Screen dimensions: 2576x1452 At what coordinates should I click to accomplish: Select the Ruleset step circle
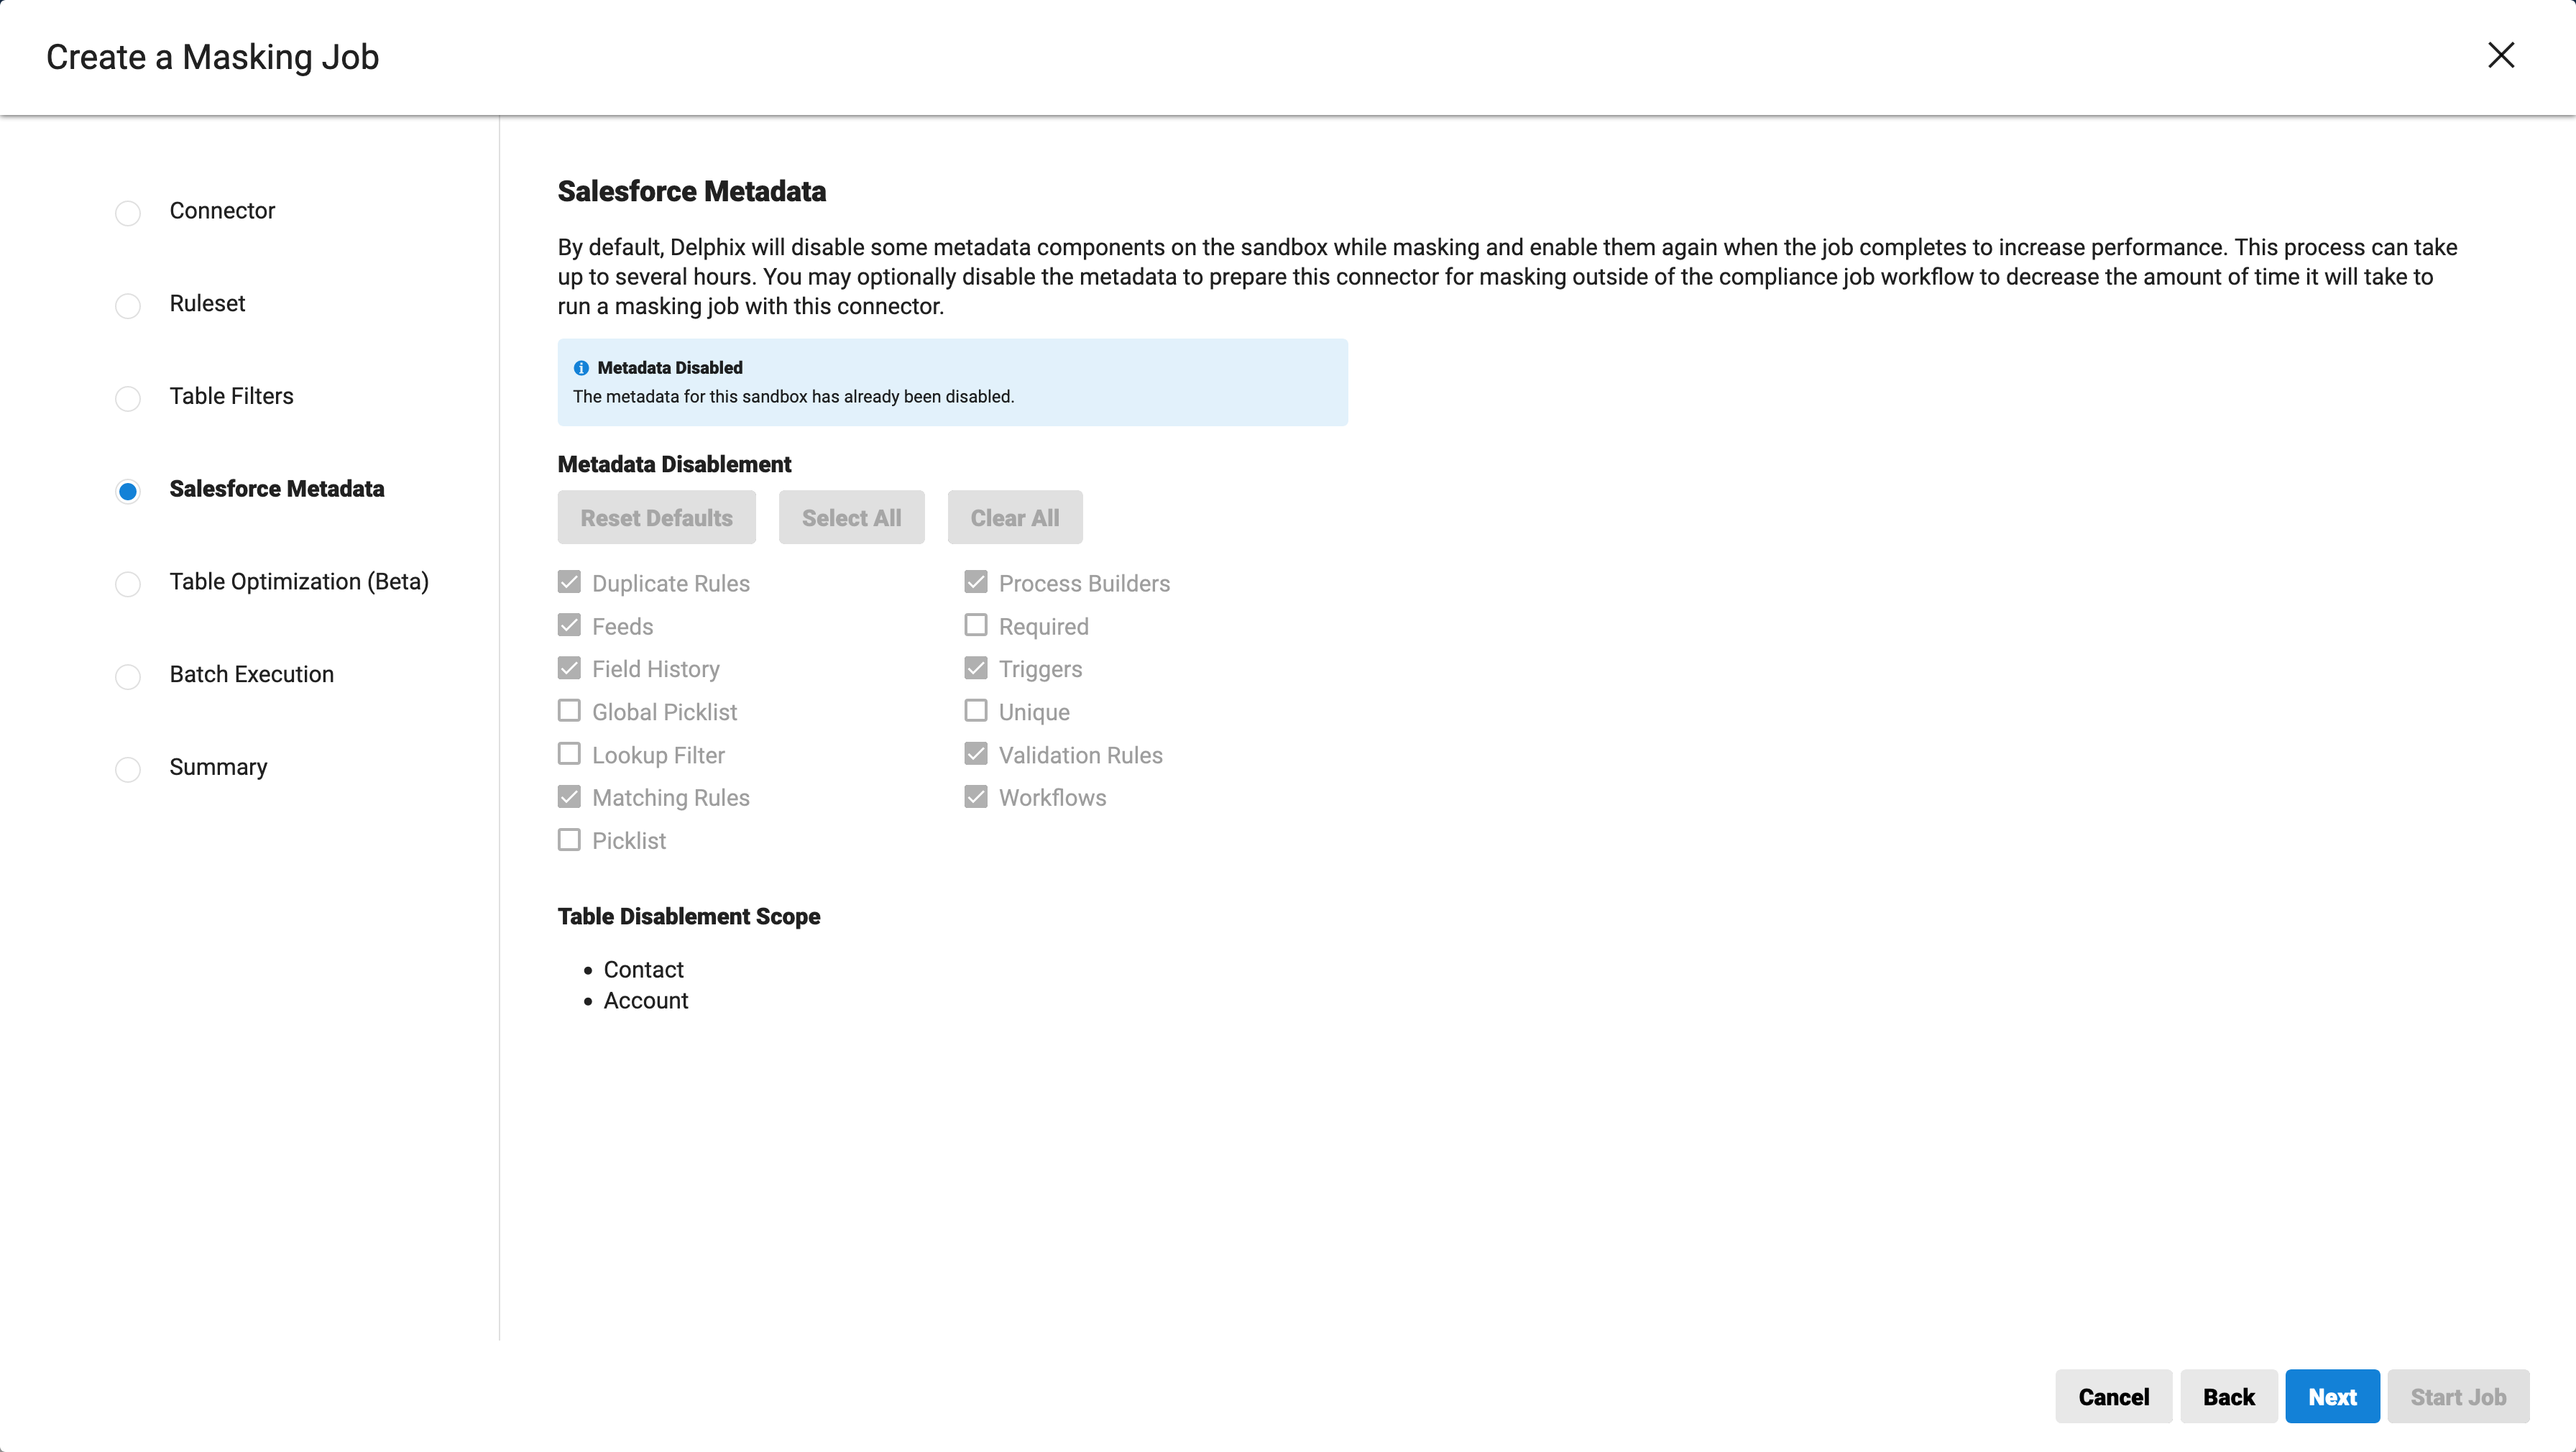coord(128,305)
